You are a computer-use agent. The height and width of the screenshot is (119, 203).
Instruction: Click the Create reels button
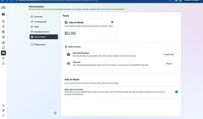[x=169, y=55]
